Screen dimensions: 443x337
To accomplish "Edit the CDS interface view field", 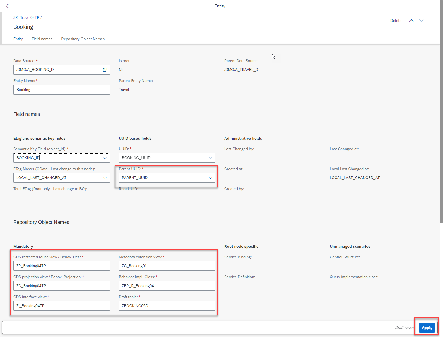I will pyautogui.click(x=61, y=306).
